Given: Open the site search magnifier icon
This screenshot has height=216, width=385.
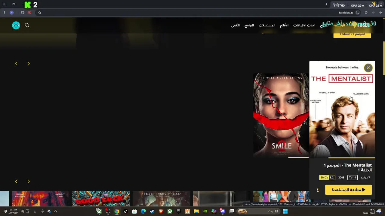Looking at the screenshot, I should (27, 25).
